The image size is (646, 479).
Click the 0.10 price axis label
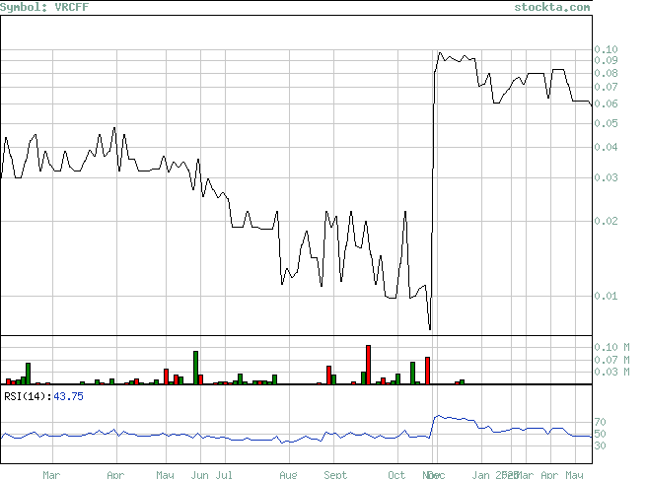[x=606, y=49]
